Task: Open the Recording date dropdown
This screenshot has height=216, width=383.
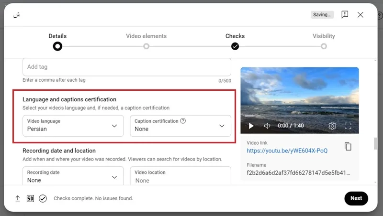Action: click(x=73, y=176)
